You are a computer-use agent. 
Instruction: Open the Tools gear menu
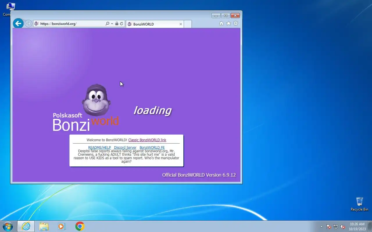[x=236, y=23]
